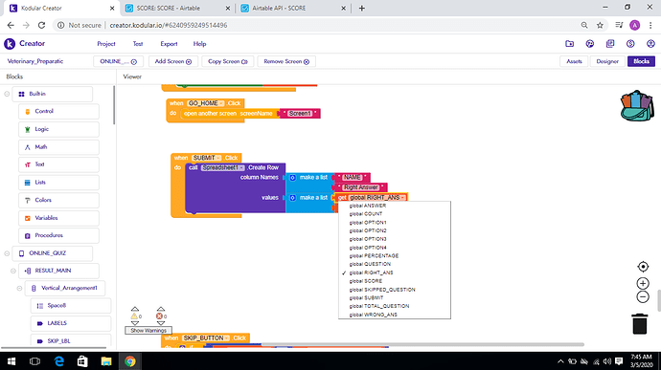Open Control blocks category

click(x=58, y=112)
